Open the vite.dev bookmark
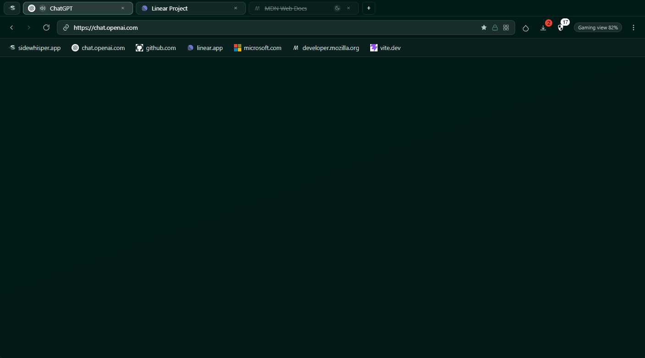 pyautogui.click(x=385, y=48)
